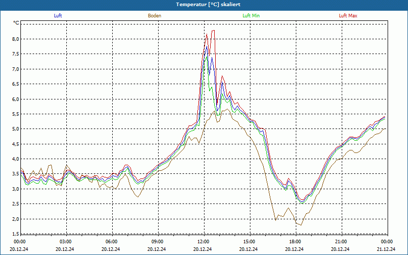The image size is (408, 255).
Task: Click the '2,5' y-axis value
Action: [x=16, y=203]
